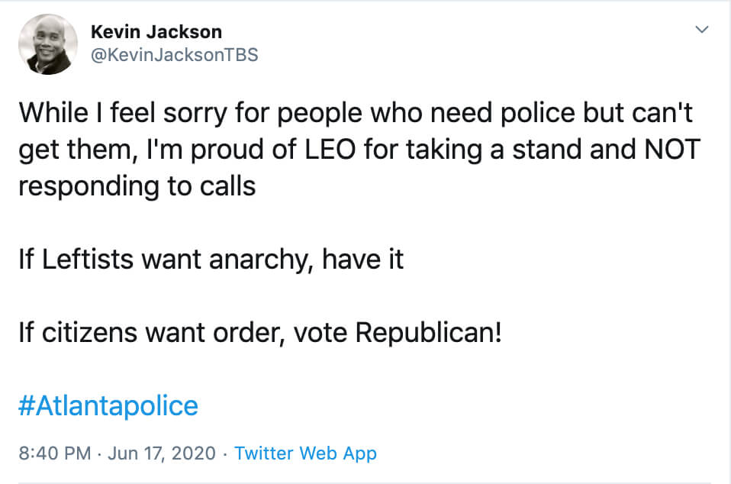
Task: Click "If citizens want order, vote Republican!" line
Action: [x=260, y=333]
